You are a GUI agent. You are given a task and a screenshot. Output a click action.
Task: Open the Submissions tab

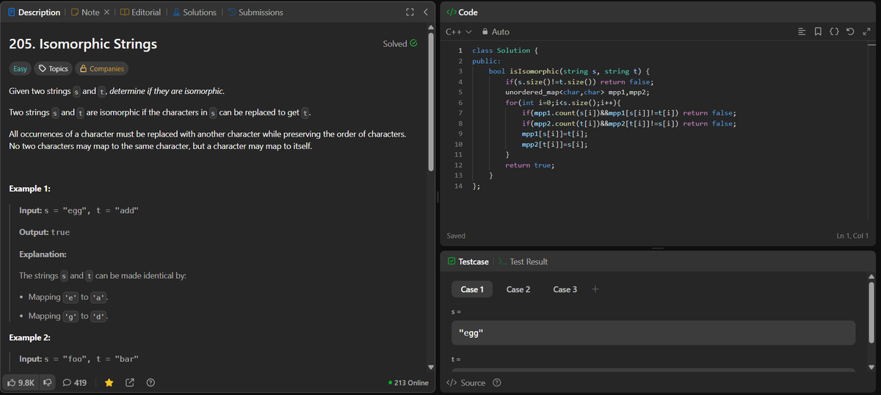click(x=255, y=12)
